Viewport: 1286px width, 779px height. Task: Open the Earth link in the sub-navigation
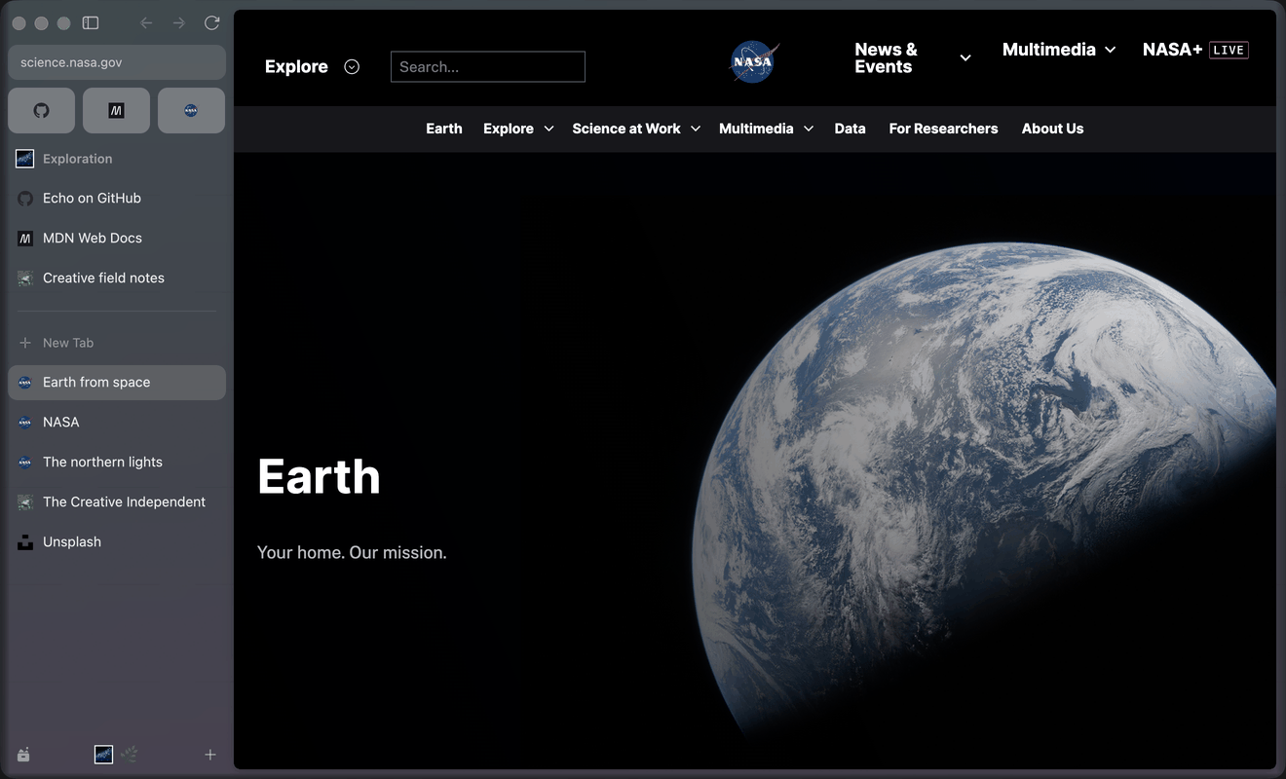[444, 129]
